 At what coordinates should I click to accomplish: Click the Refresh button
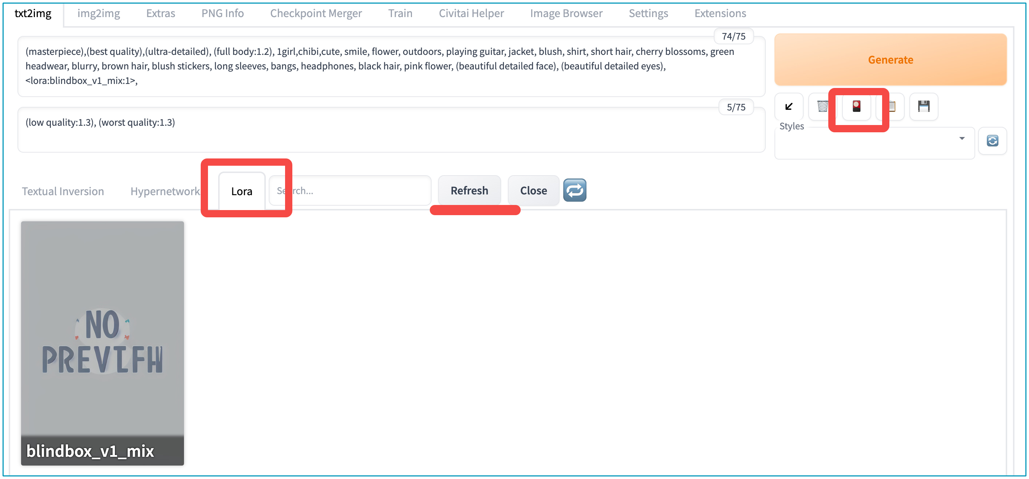469,190
